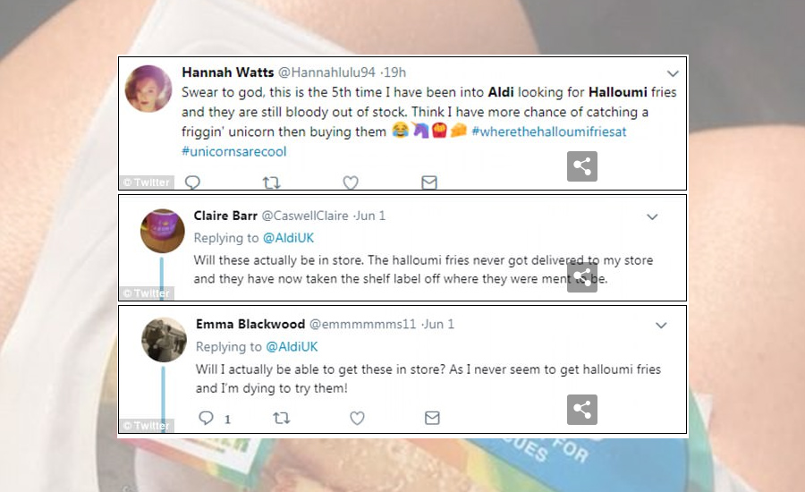The width and height of the screenshot is (805, 492).
Task: Click reply icon on Hannah Watts tweet
Action: coord(192,182)
